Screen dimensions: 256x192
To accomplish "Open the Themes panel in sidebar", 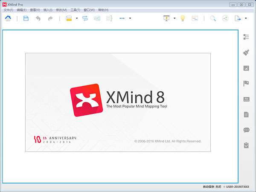I will (246, 99).
